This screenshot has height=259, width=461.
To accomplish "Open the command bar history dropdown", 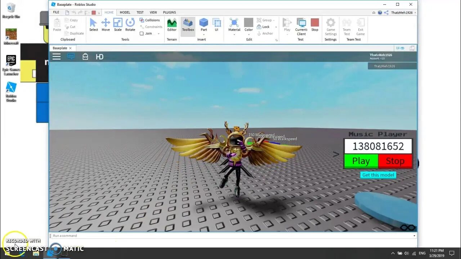I will [x=414, y=236].
